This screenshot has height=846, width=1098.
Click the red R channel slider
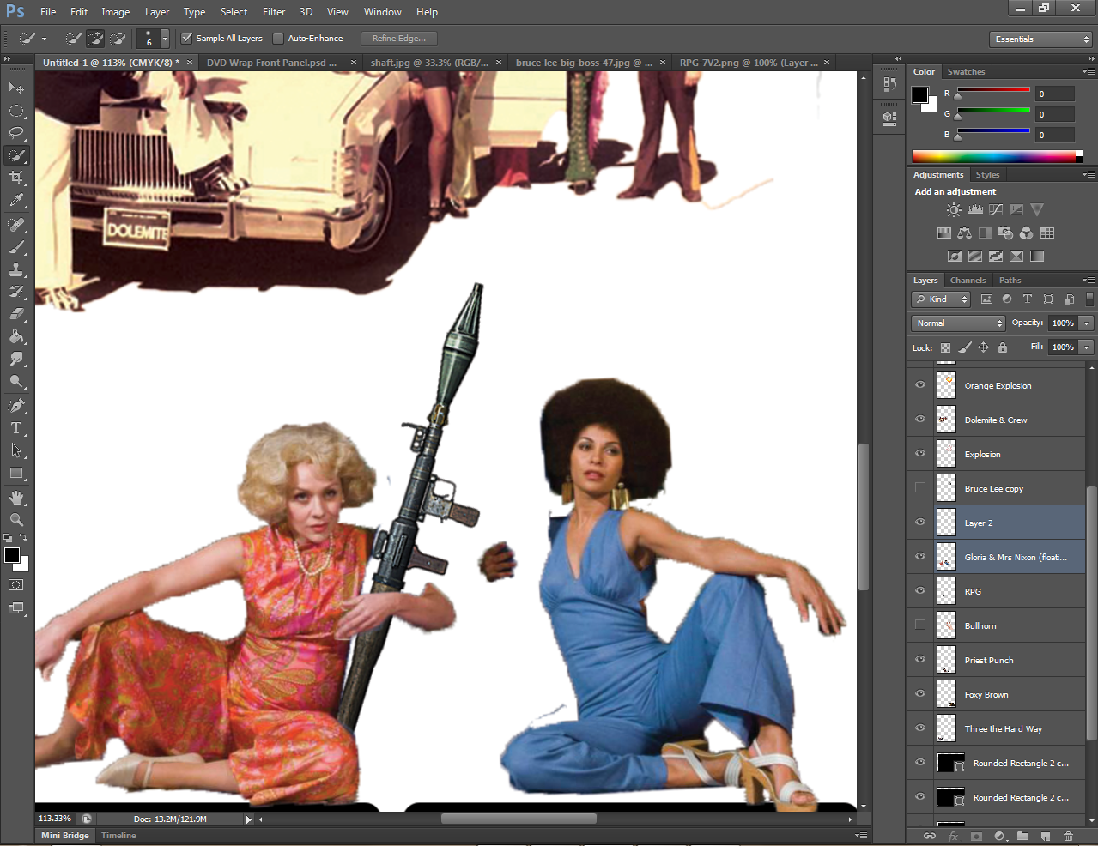point(993,90)
